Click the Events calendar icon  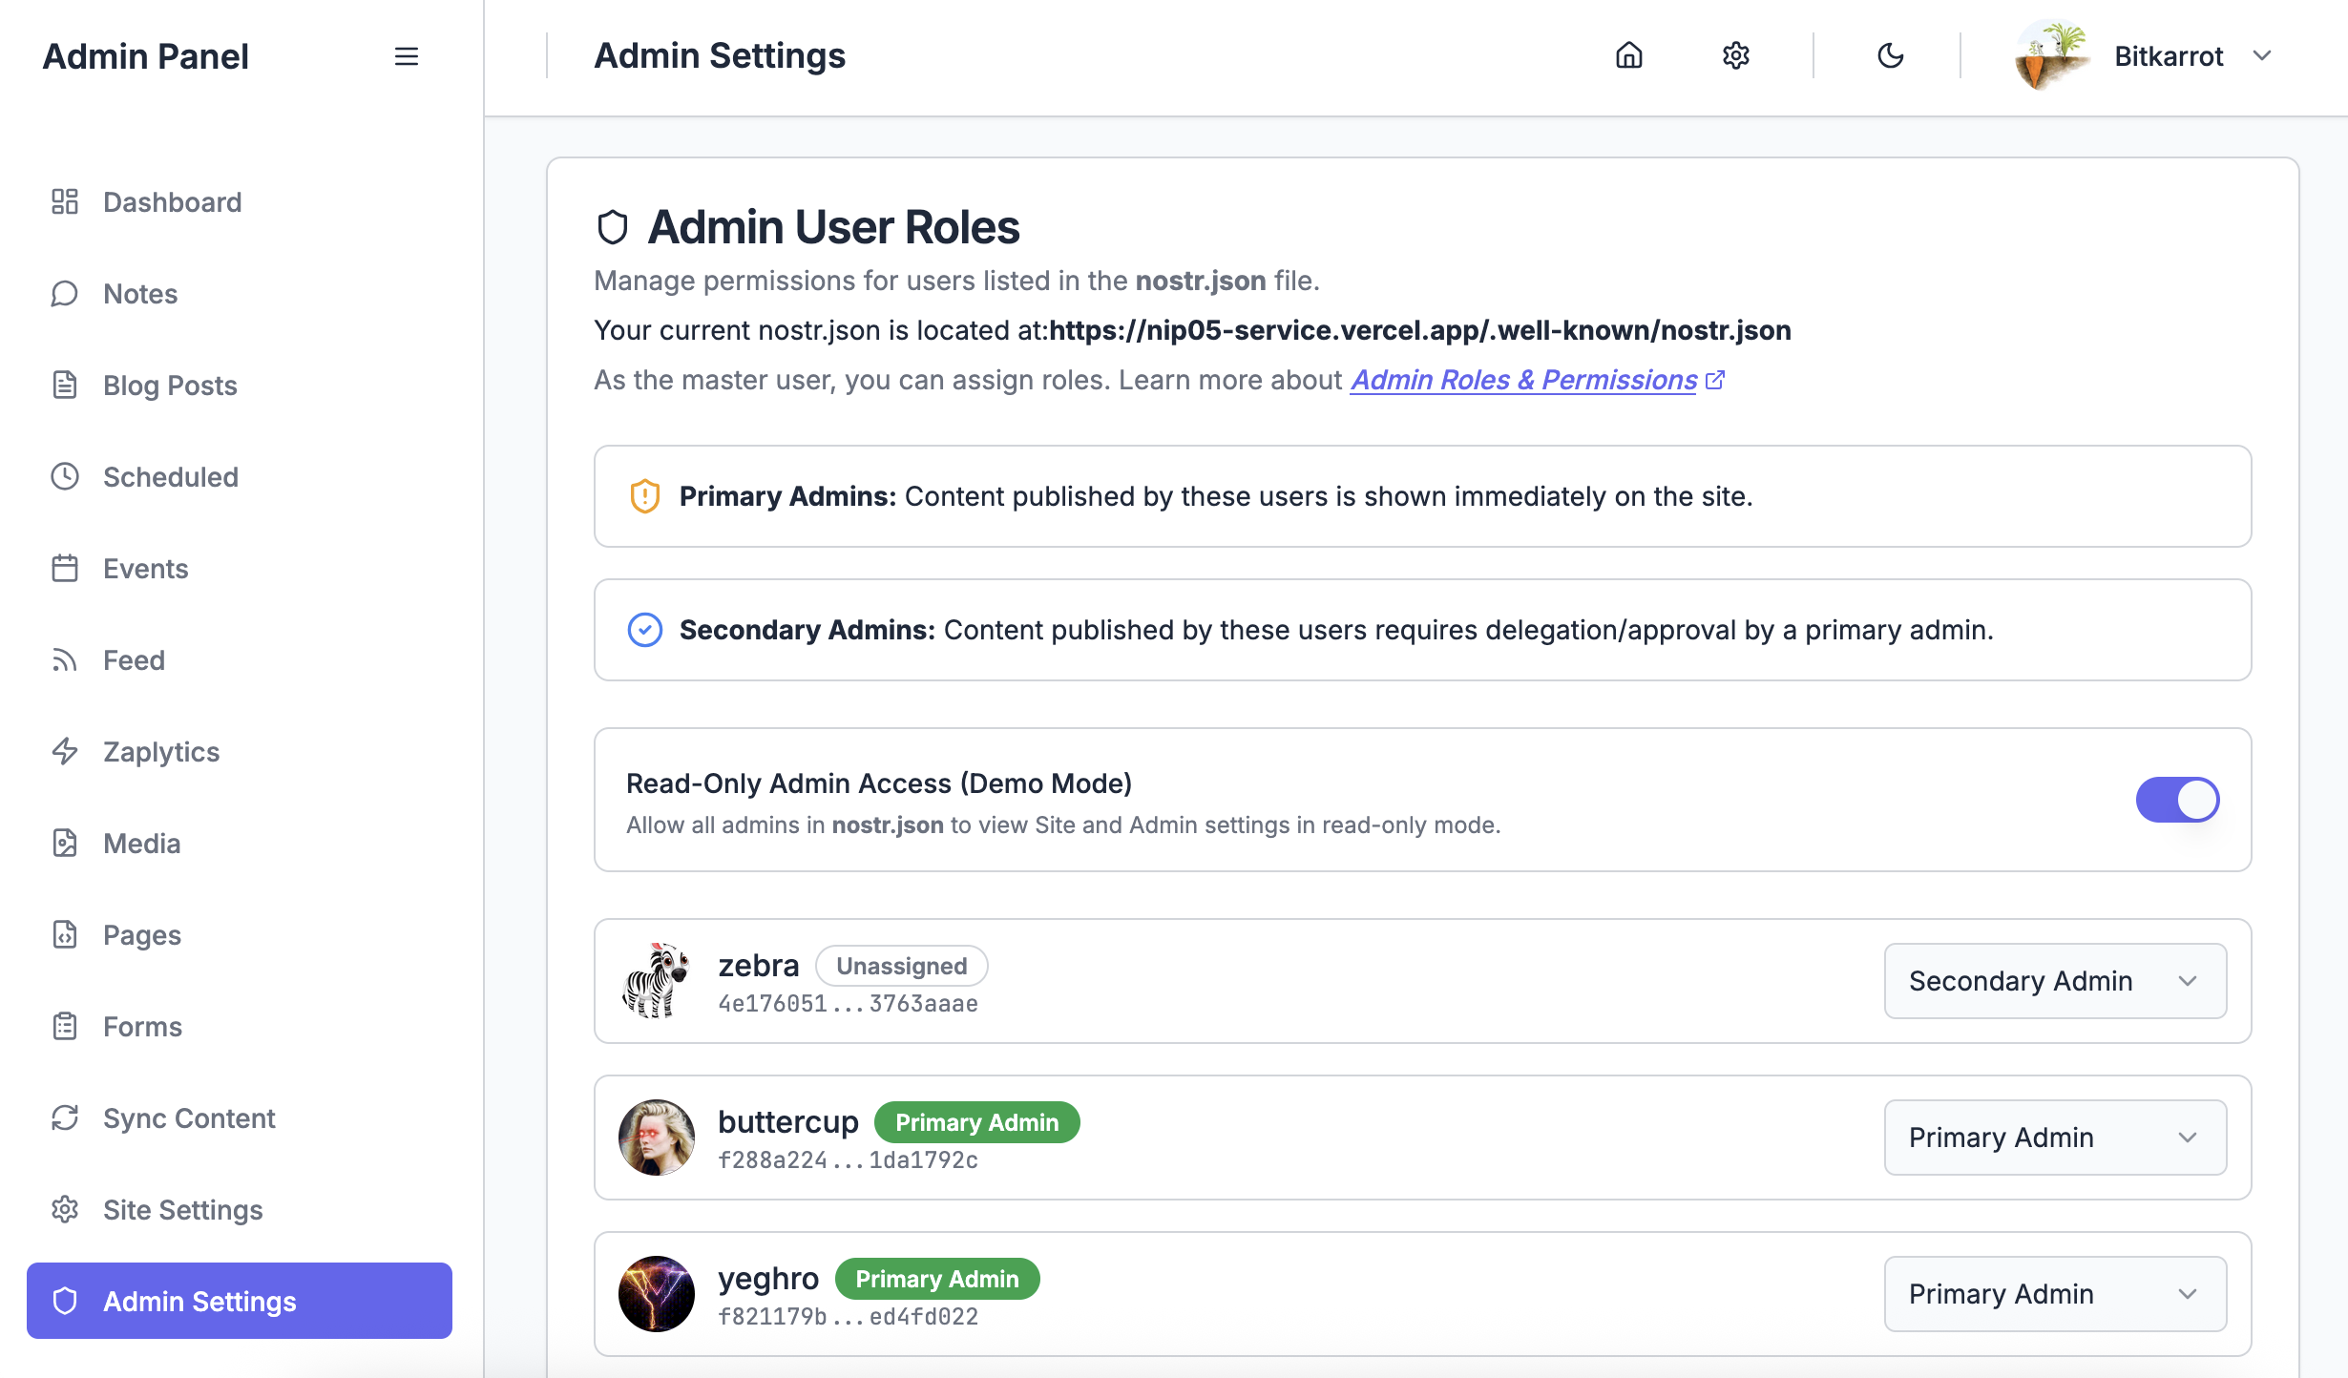click(x=65, y=568)
